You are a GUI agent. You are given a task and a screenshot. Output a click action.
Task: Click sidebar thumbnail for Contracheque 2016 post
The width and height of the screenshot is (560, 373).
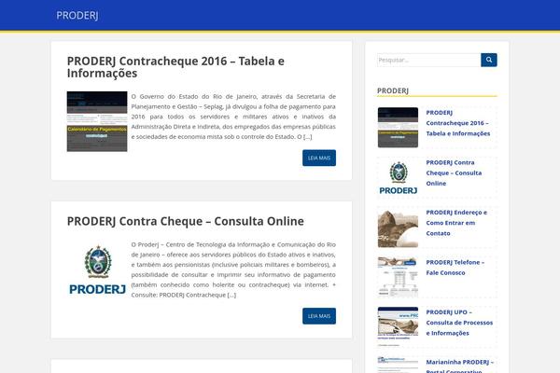(x=398, y=128)
